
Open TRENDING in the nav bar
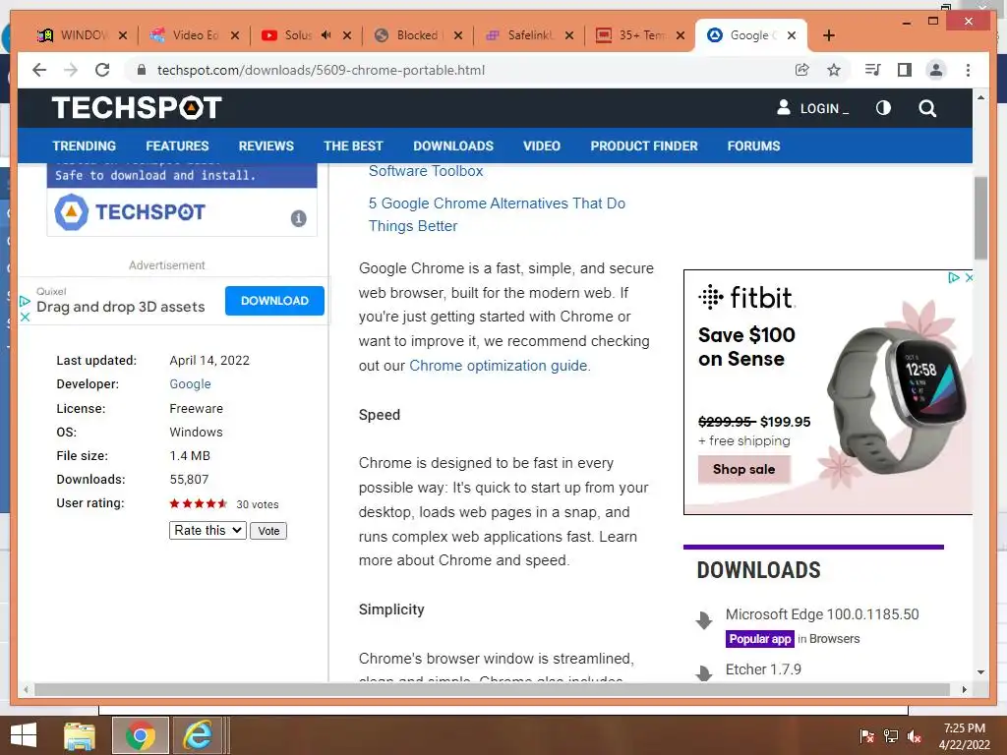85,145
